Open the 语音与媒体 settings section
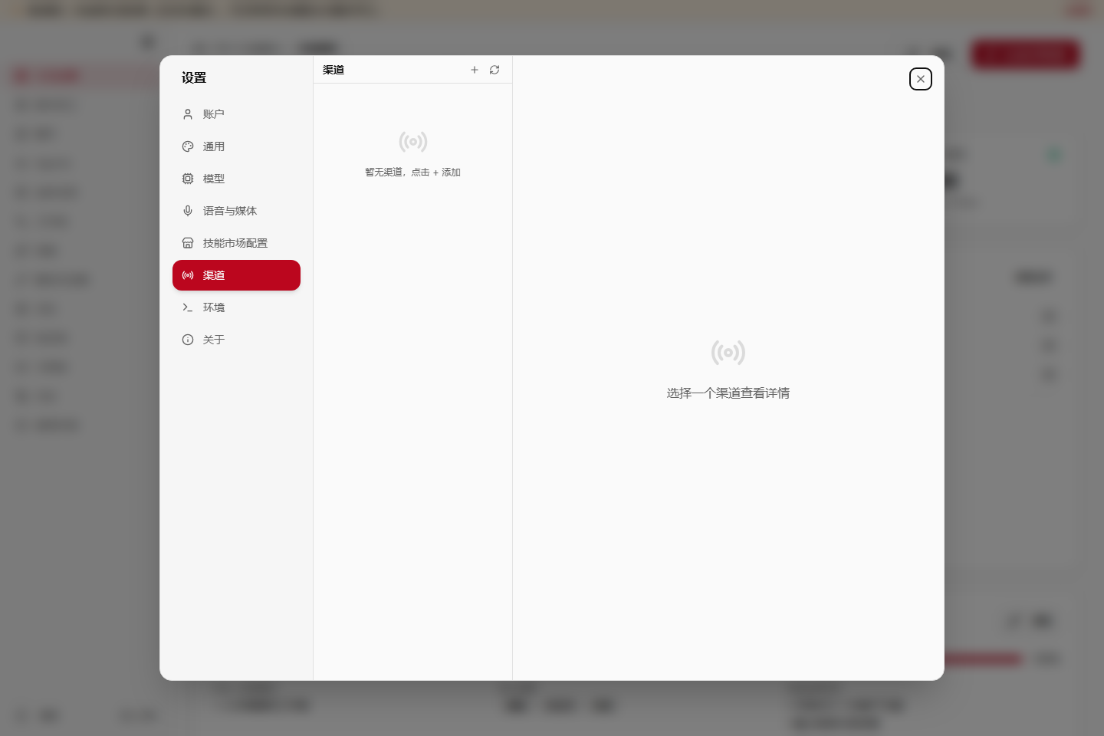This screenshot has height=736, width=1104. click(x=236, y=211)
